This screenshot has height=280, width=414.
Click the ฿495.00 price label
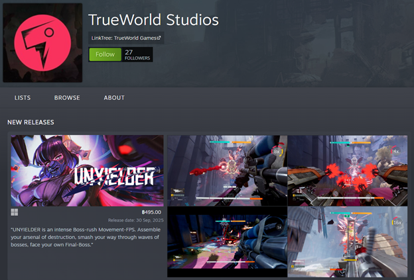click(149, 212)
